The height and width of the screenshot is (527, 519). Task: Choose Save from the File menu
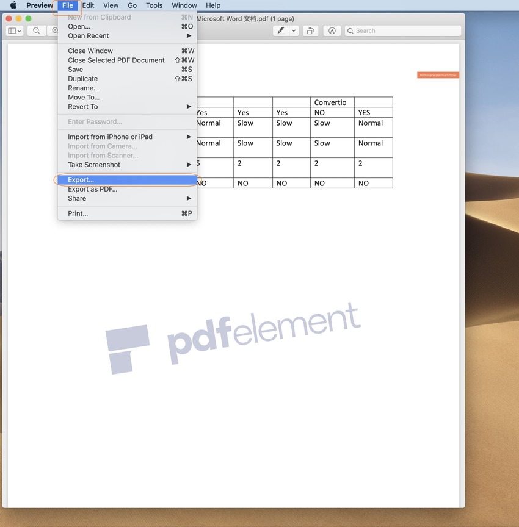click(127, 70)
